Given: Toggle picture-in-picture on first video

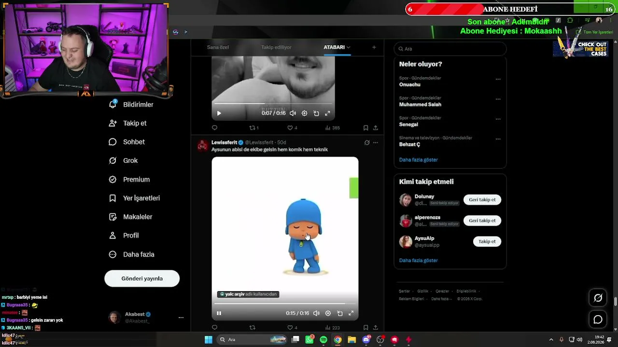Looking at the screenshot, I should pyautogui.click(x=316, y=113).
